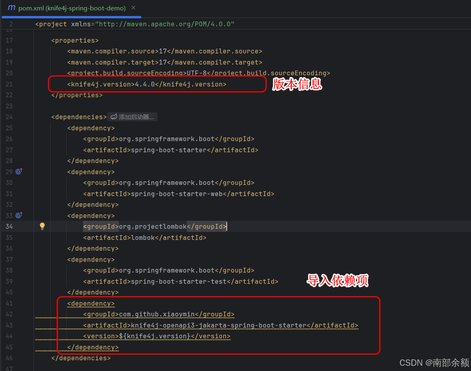Click the Spring icon in the 添加启动器 hint
The width and height of the screenshot is (471, 371).
pos(113,117)
